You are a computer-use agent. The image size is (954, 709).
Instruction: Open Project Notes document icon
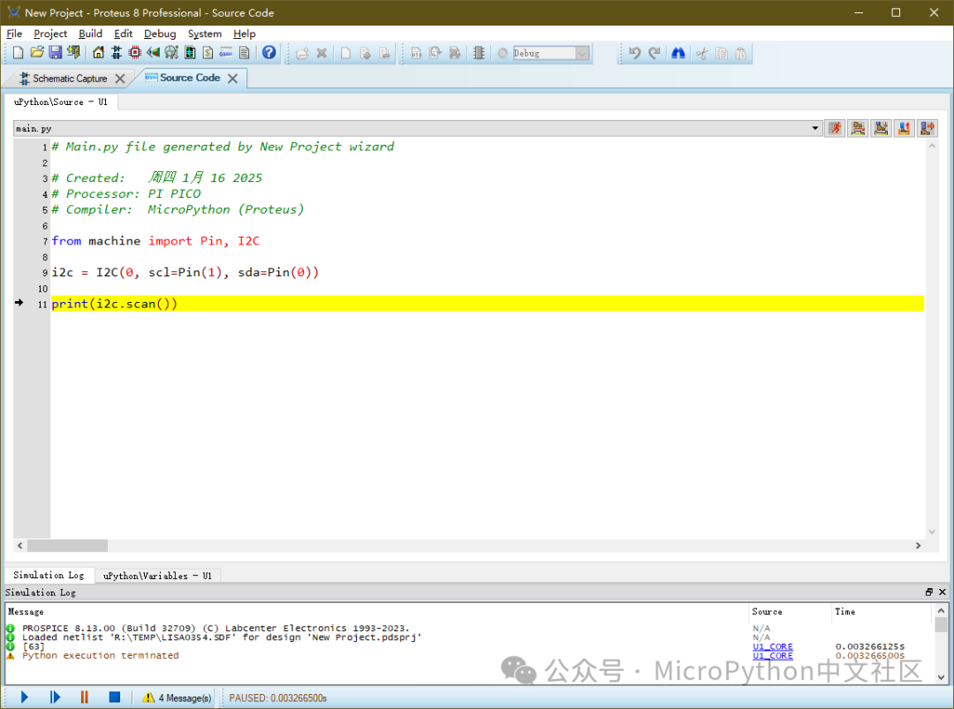point(244,53)
